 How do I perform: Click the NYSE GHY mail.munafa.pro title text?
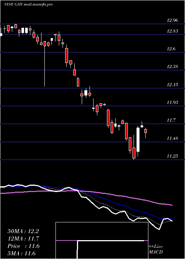(x=28, y=4)
